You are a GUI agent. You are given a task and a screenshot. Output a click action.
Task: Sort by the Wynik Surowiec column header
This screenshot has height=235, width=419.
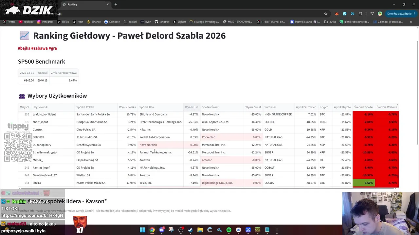click(306, 107)
